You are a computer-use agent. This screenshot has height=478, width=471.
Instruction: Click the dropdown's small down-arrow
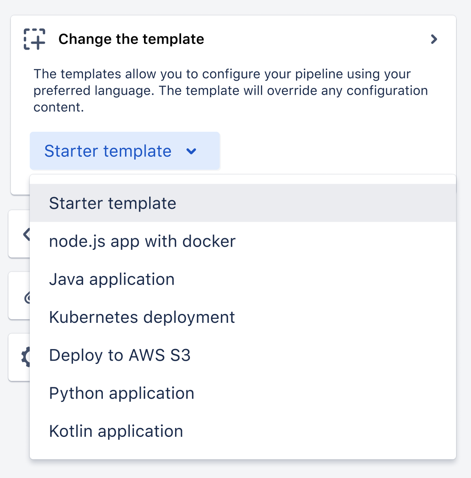pos(191,151)
